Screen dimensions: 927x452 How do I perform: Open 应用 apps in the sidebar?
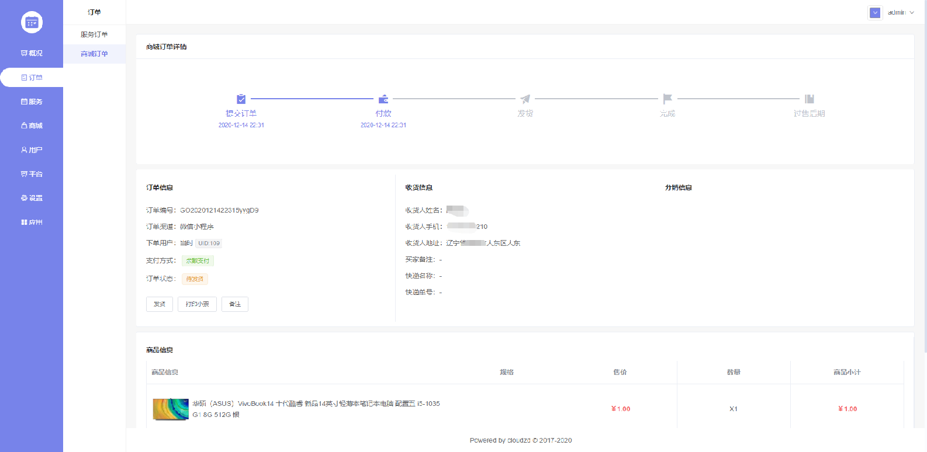32,222
